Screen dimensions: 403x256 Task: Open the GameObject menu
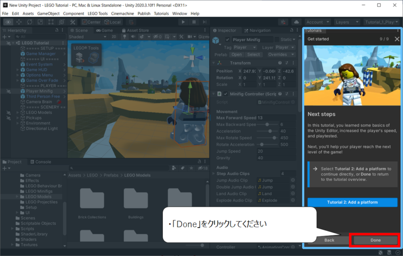[x=48, y=14]
